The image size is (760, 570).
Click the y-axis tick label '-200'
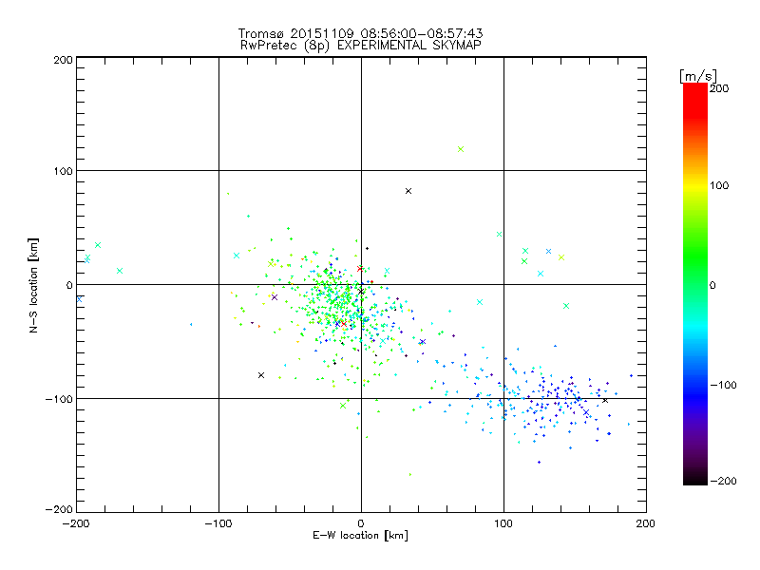[59, 509]
